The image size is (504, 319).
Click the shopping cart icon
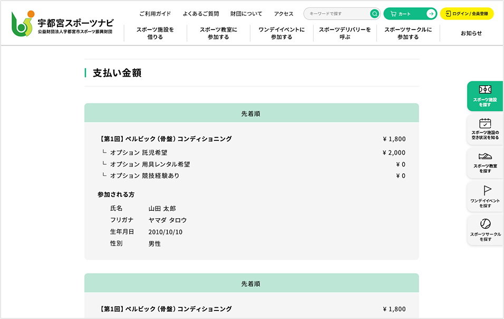pyautogui.click(x=393, y=14)
